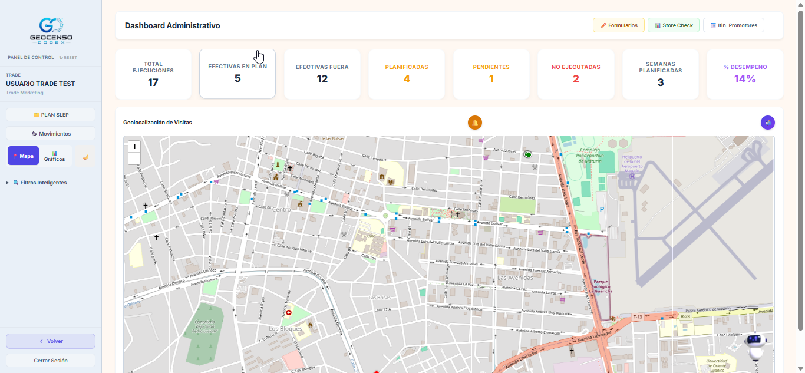
Task: Open Itin. Promotores
Action: (734, 25)
